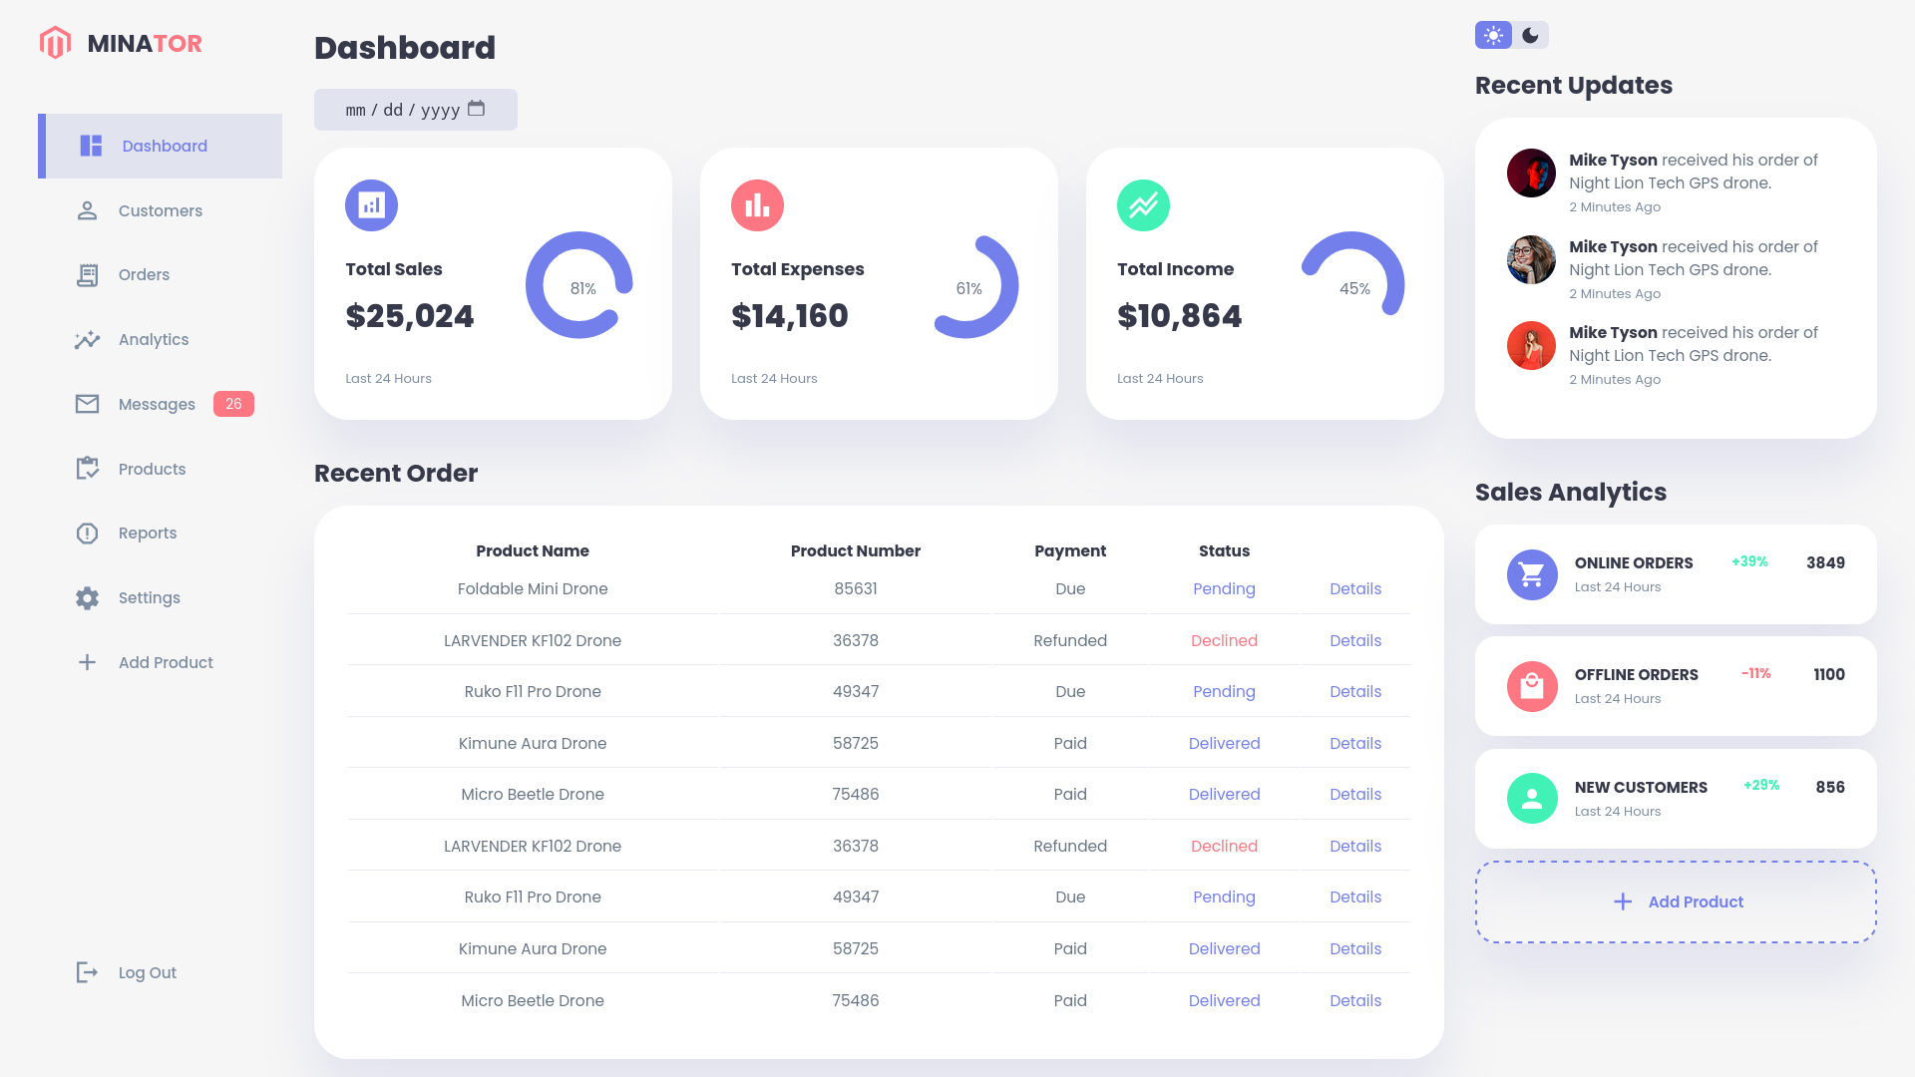The image size is (1915, 1077).
Task: Click the Offline Orders bag icon
Action: (1532, 686)
